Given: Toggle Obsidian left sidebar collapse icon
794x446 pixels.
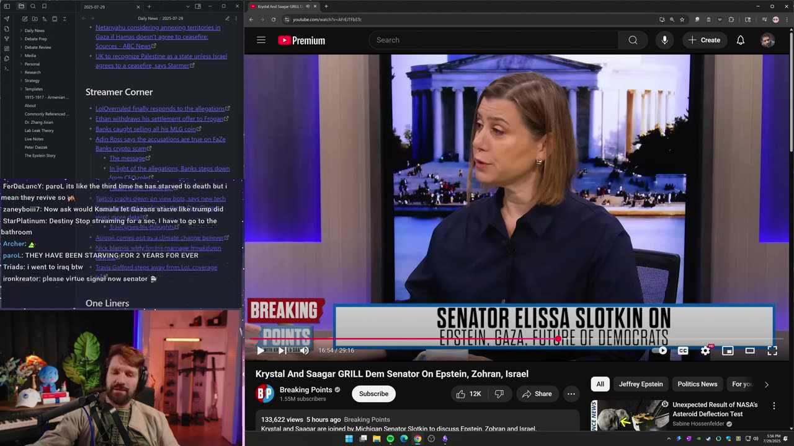Looking at the screenshot, I should tap(7, 6).
